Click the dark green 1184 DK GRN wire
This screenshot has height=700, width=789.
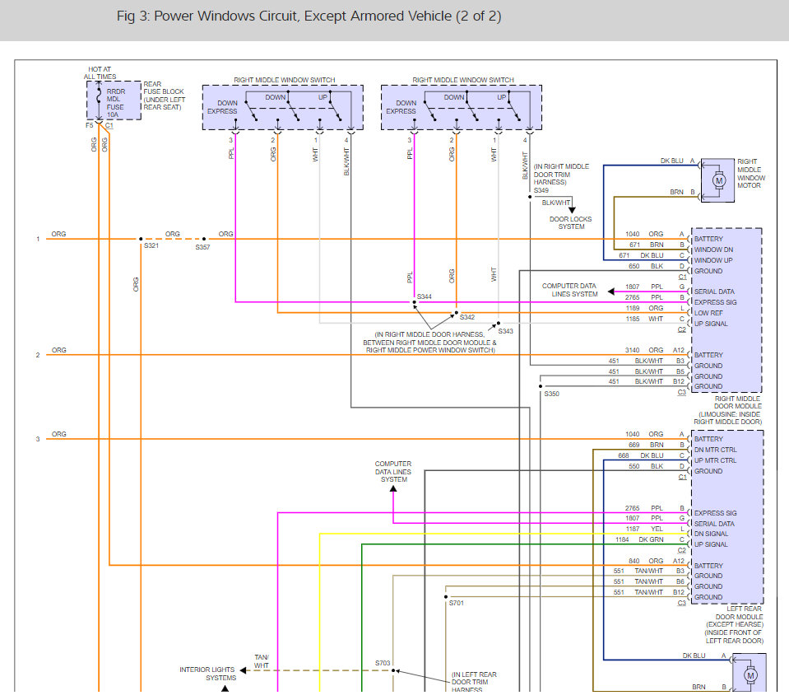coord(523,544)
